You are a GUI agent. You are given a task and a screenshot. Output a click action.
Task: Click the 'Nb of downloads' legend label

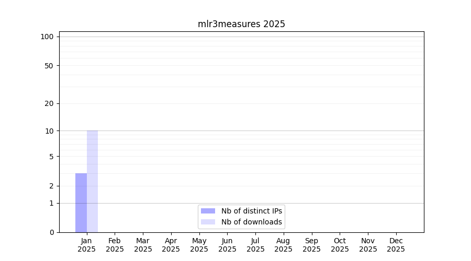pyautogui.click(x=251, y=222)
